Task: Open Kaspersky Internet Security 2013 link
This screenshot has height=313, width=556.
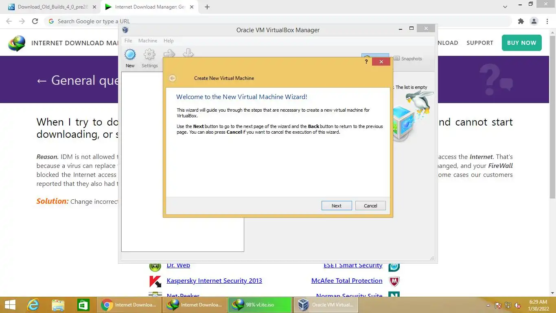Action: coord(215,281)
